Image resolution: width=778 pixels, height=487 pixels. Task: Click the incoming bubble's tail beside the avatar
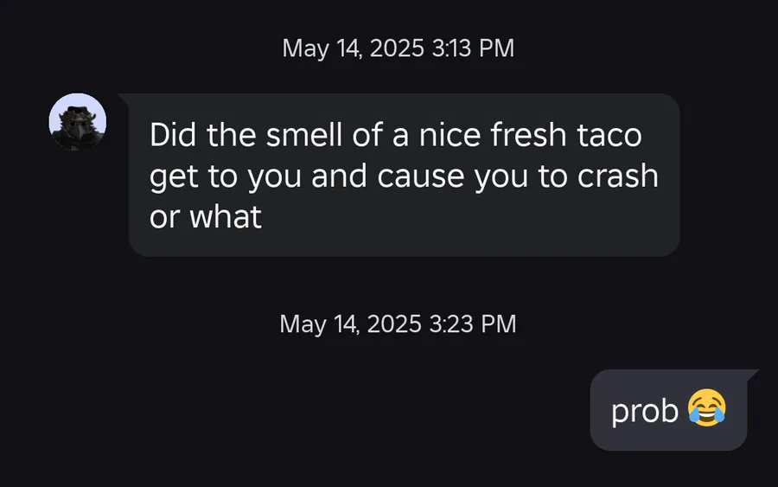point(124,99)
